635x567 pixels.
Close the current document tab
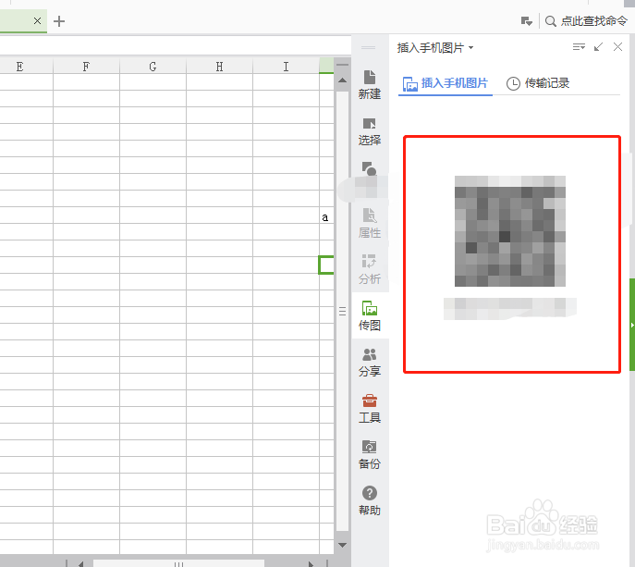coord(37,20)
